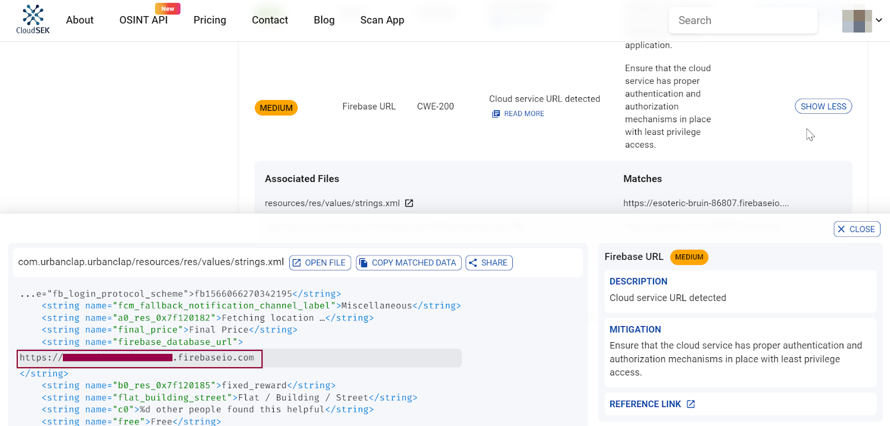Click the highlighted firebaseio.com URL match

pyautogui.click(x=140, y=358)
